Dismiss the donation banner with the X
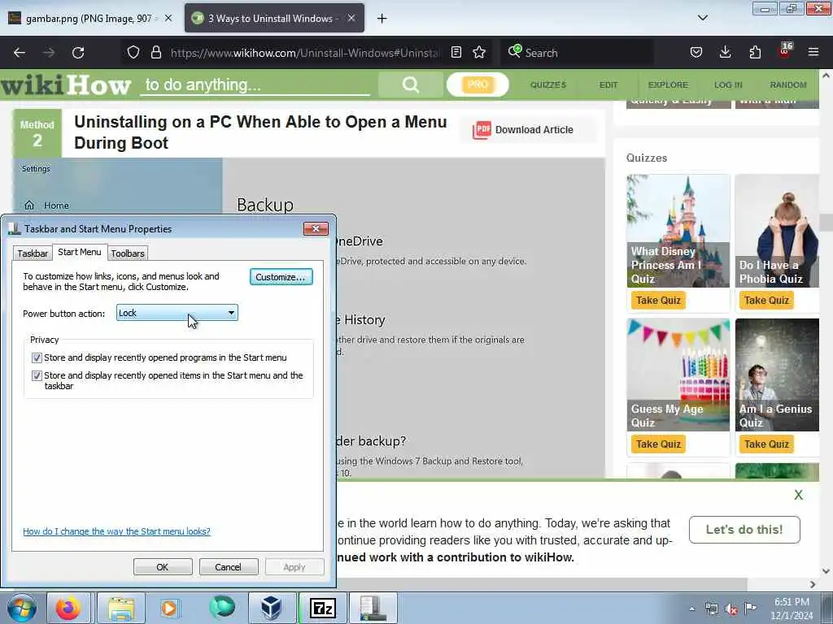The image size is (833, 624). click(x=799, y=495)
